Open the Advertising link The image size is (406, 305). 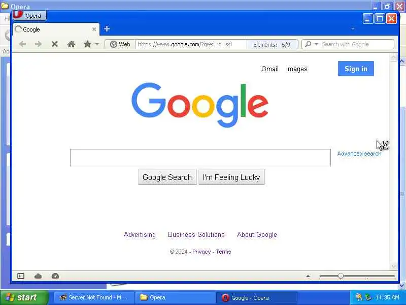(x=140, y=234)
